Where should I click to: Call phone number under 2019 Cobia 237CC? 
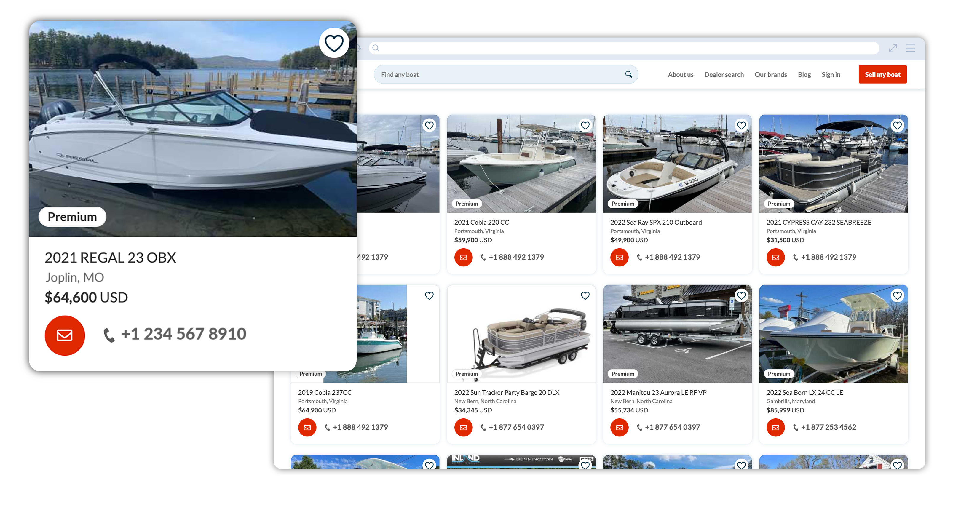click(356, 427)
